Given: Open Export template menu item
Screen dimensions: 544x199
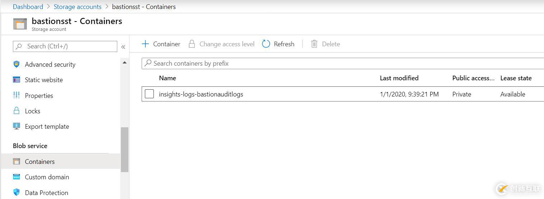Looking at the screenshot, I should click(47, 127).
